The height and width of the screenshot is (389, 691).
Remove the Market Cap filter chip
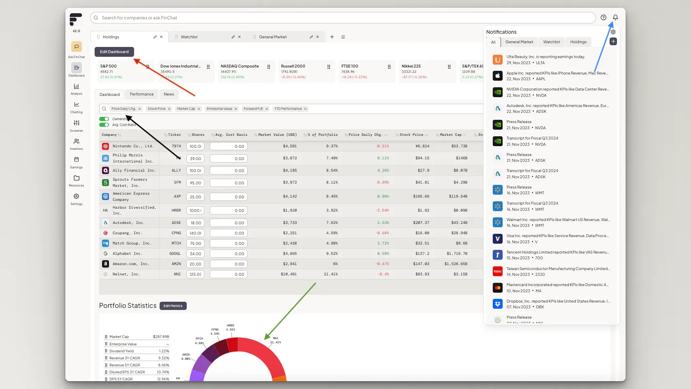(199, 109)
